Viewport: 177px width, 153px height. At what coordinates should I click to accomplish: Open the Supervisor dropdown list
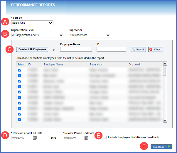[90, 35]
